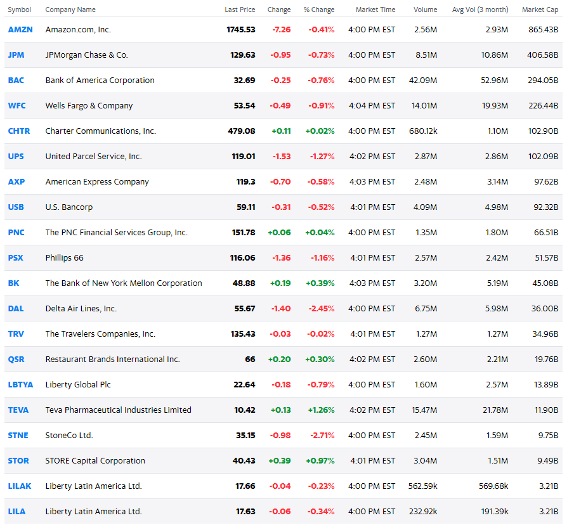Sort by the Last Price column header

(x=240, y=10)
